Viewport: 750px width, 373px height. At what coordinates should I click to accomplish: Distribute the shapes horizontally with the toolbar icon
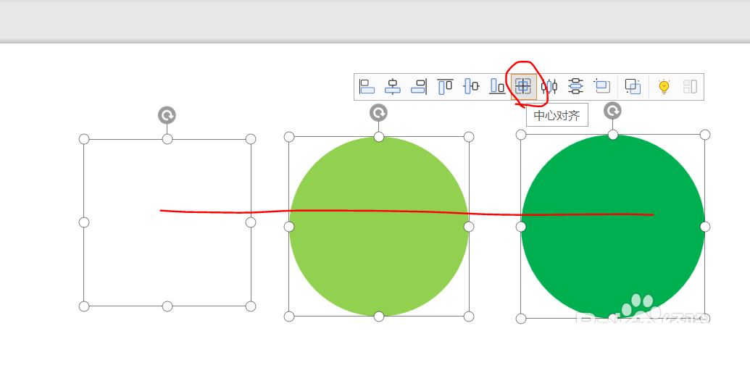(549, 87)
